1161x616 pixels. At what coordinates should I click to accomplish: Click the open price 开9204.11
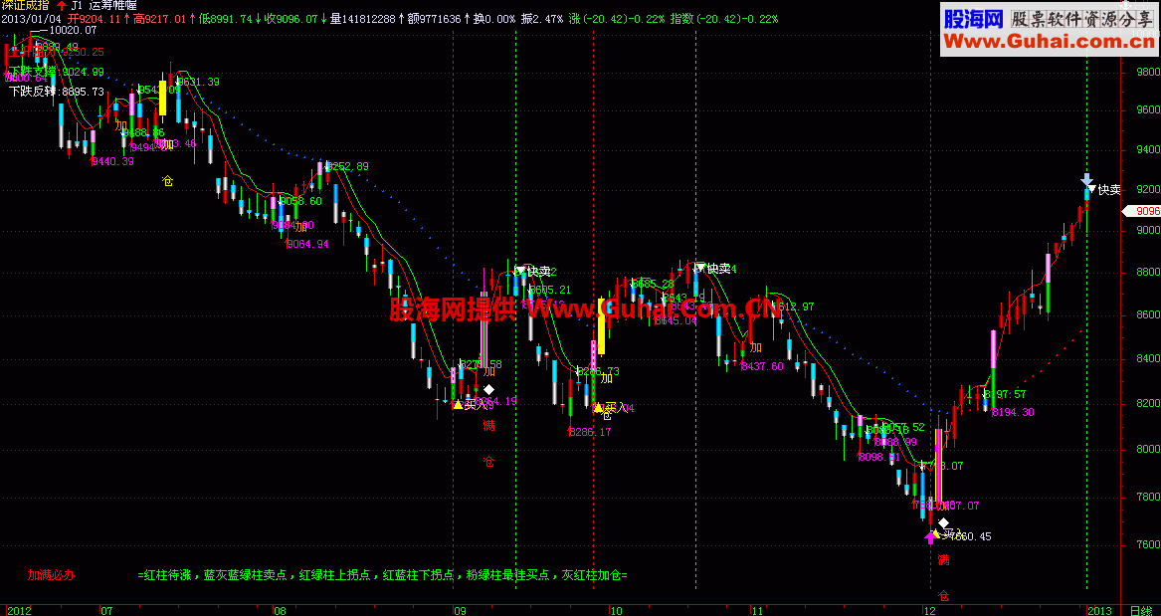pos(95,19)
